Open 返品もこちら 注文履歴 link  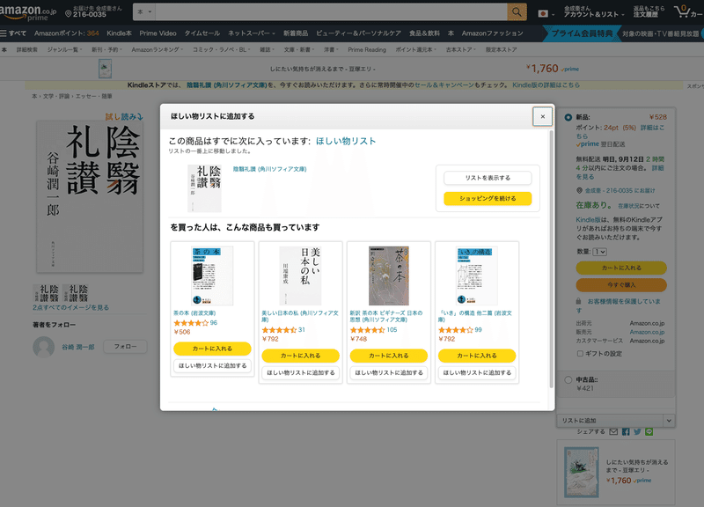point(649,11)
